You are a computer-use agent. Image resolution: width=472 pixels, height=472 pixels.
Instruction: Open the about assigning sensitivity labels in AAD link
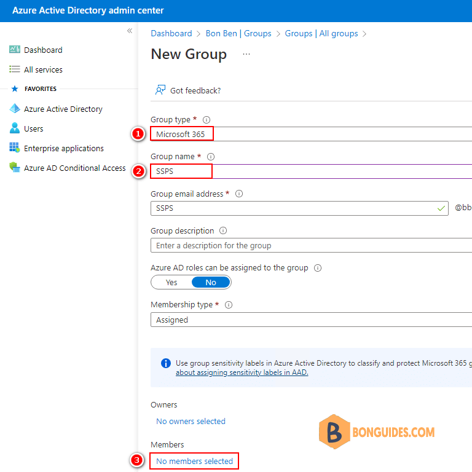coord(242,372)
